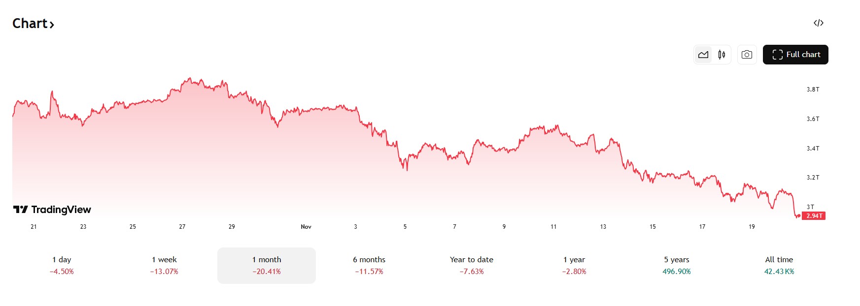Viewport: 860px width, 306px height.
Task: Select the 5 years range
Action: [x=677, y=265]
